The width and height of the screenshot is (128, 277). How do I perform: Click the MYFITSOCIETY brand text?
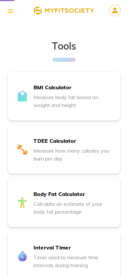[x=69, y=11]
